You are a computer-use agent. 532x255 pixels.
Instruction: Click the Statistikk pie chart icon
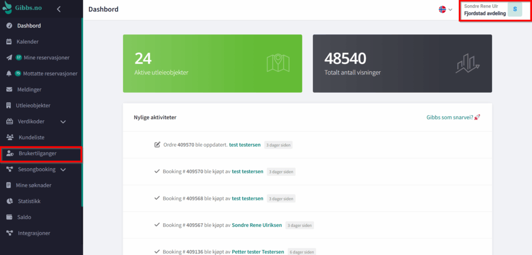click(x=9, y=201)
